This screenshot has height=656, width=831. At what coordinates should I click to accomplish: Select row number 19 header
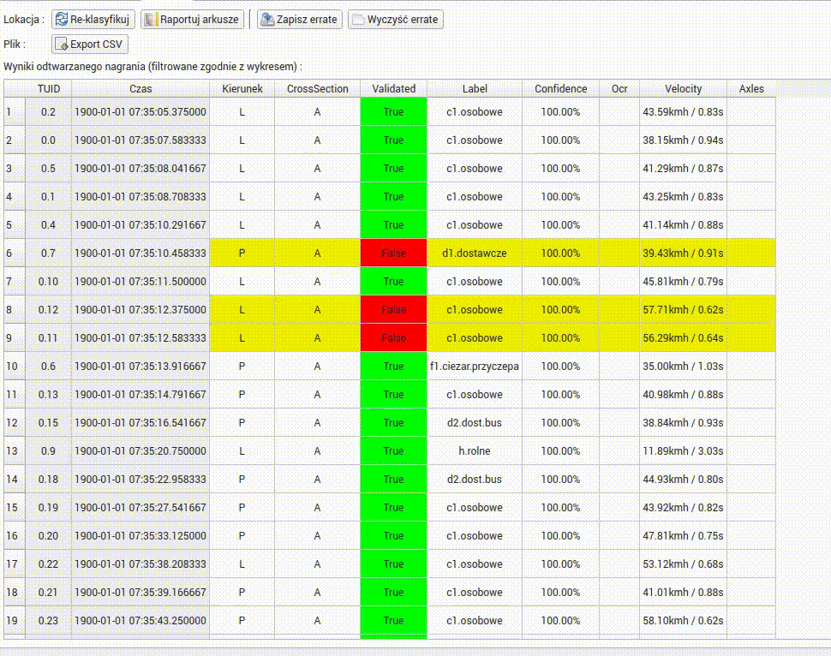14,621
